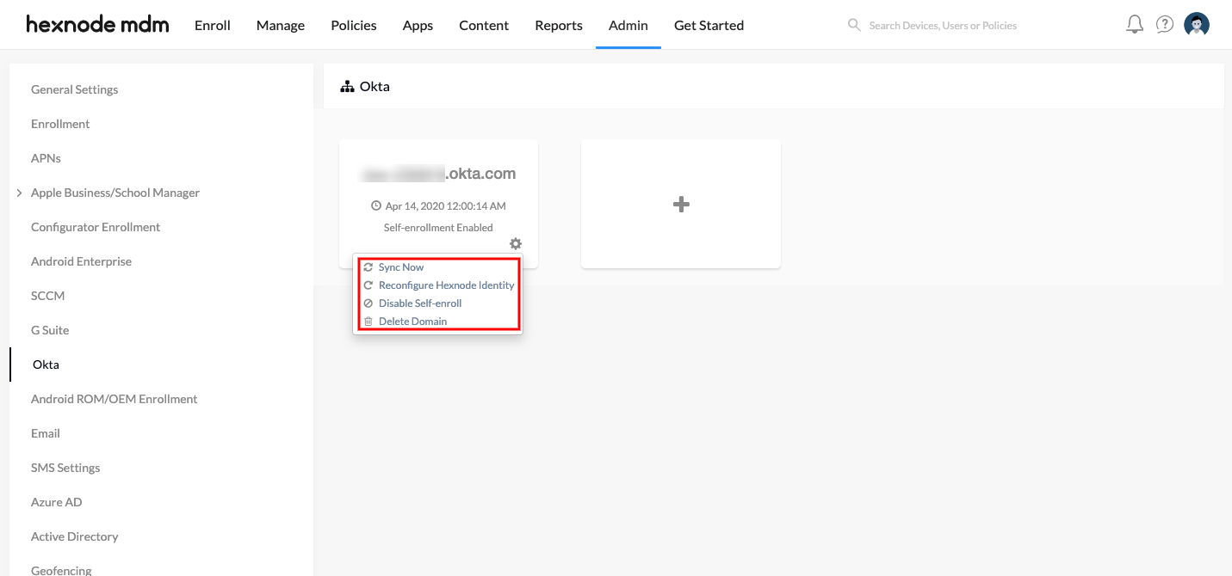
Task: Go to Email settings
Action: pyautogui.click(x=46, y=433)
